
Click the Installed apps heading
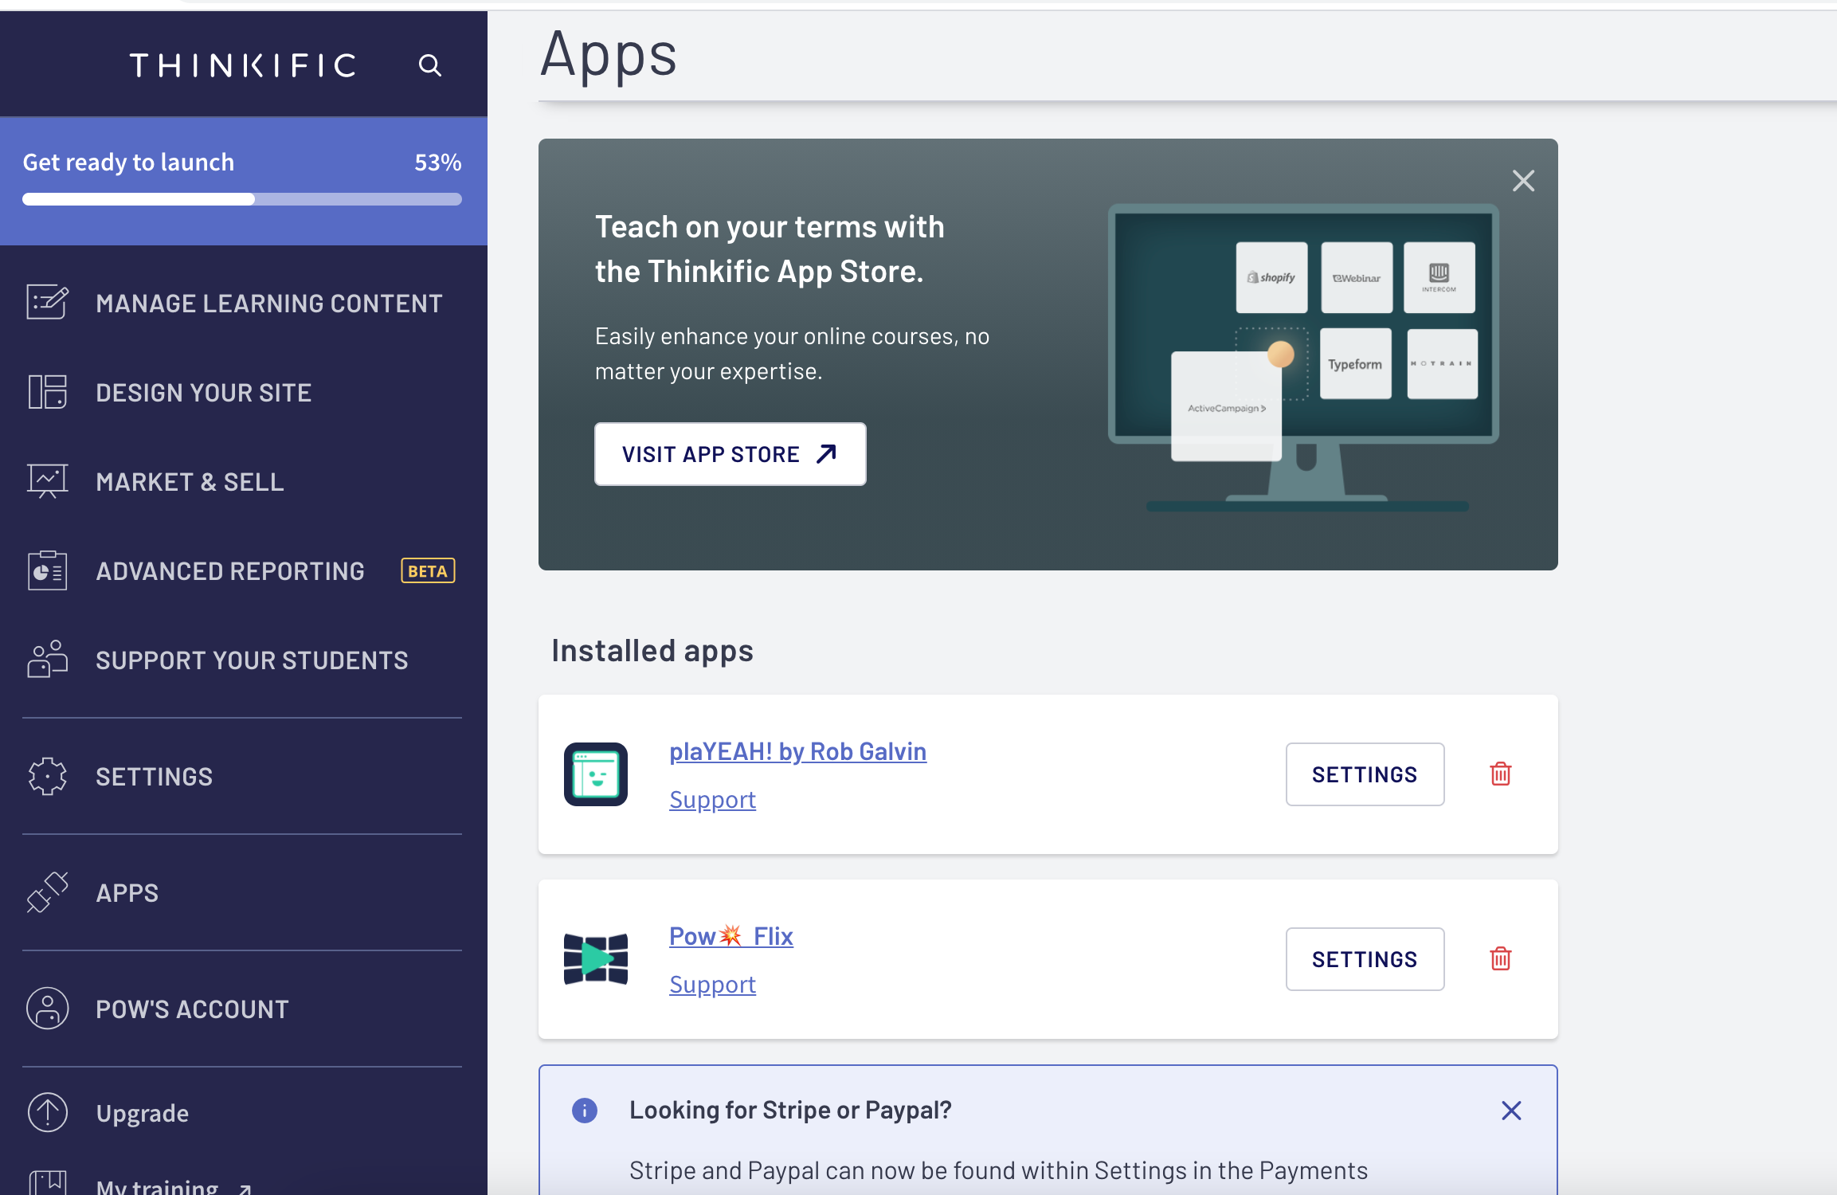[x=652, y=651]
